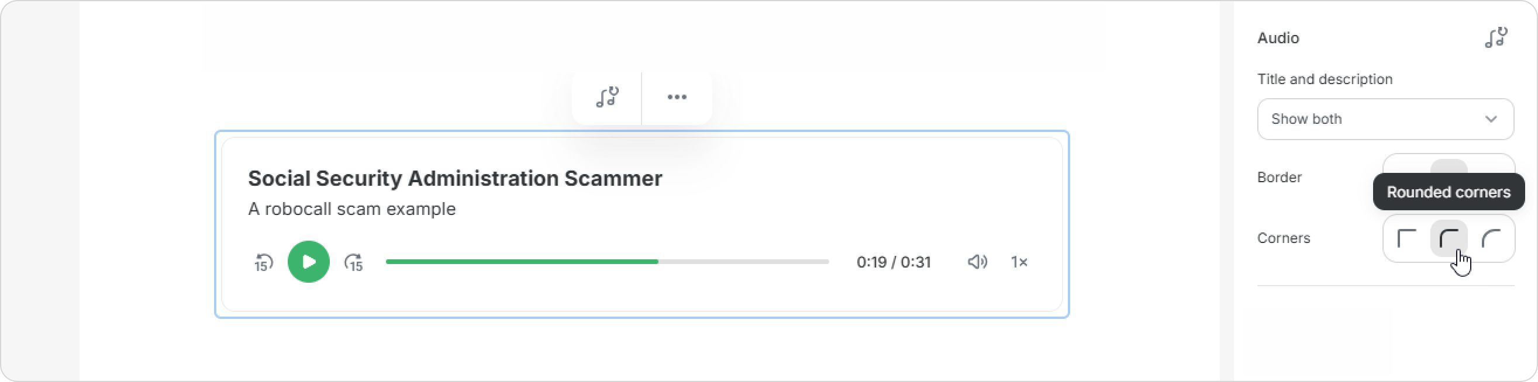Seek into the gray unplayed part of the progress track
This screenshot has width=1538, height=382.
(743, 262)
